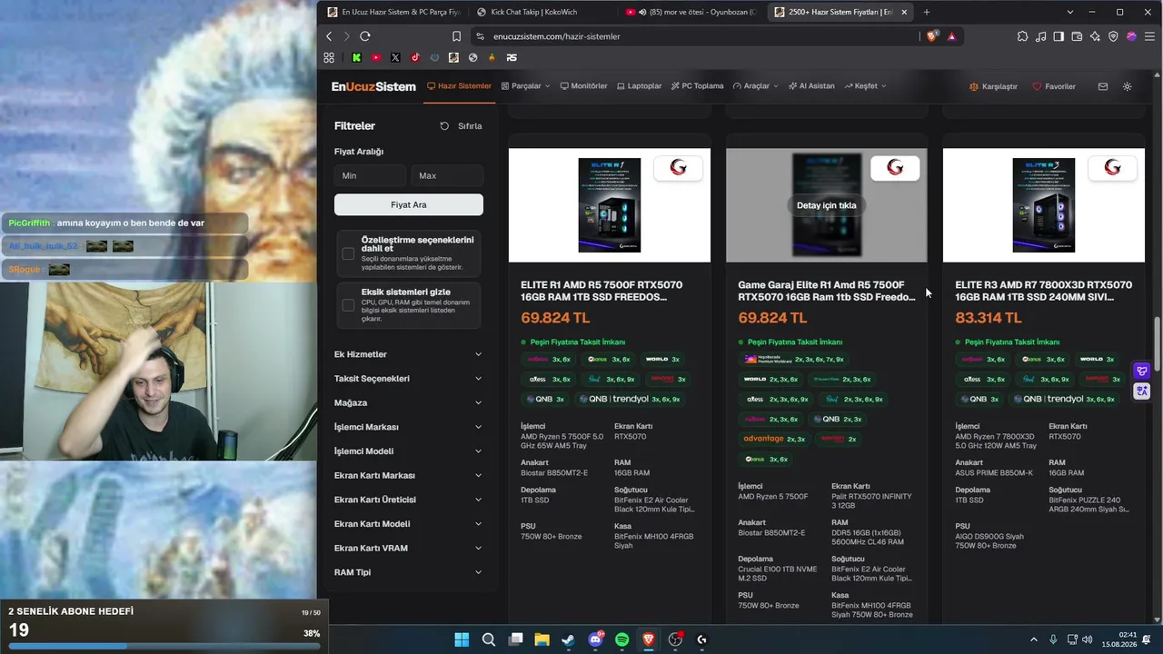
Task: Go back with the browser back arrow
Action: 329,36
